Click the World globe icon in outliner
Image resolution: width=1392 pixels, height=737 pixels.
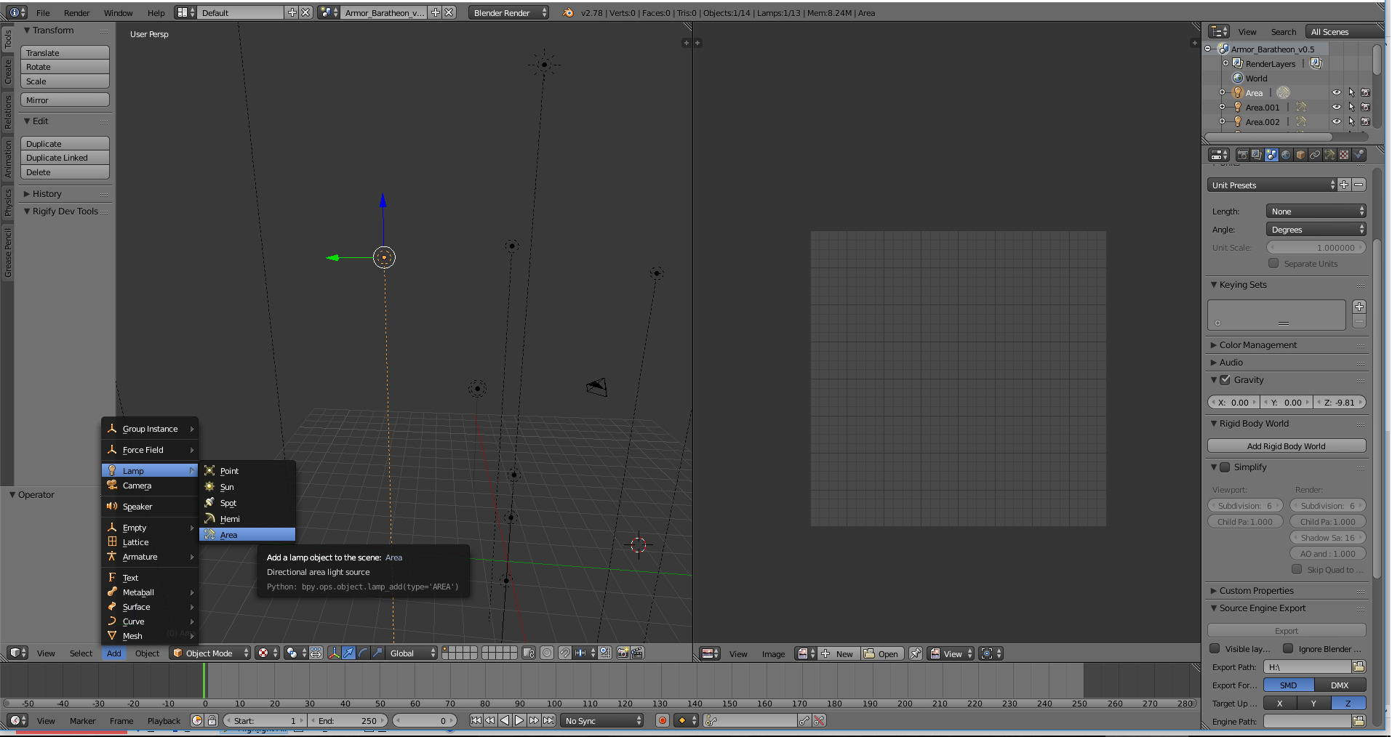[1238, 78]
